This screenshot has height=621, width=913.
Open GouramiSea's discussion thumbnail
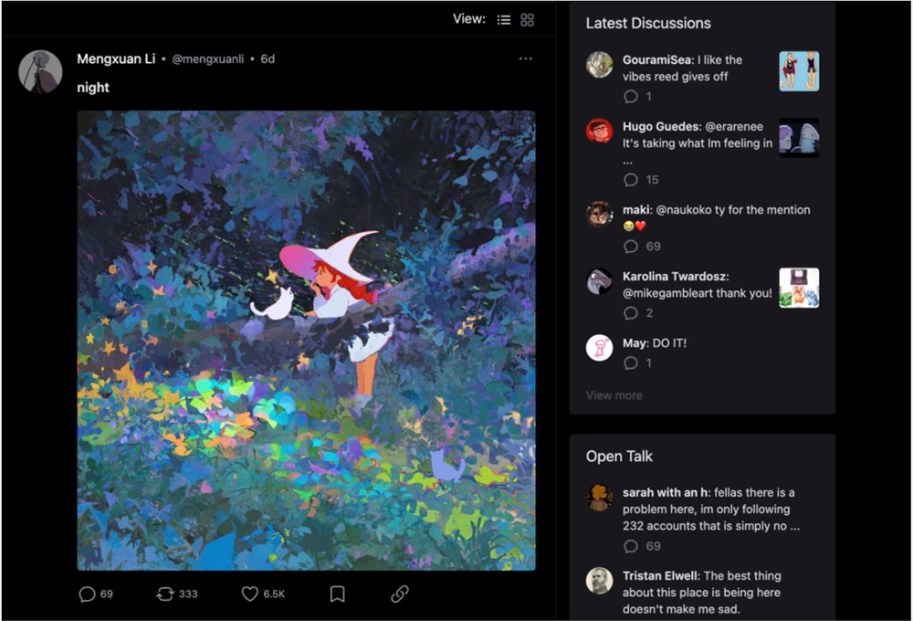tap(799, 71)
